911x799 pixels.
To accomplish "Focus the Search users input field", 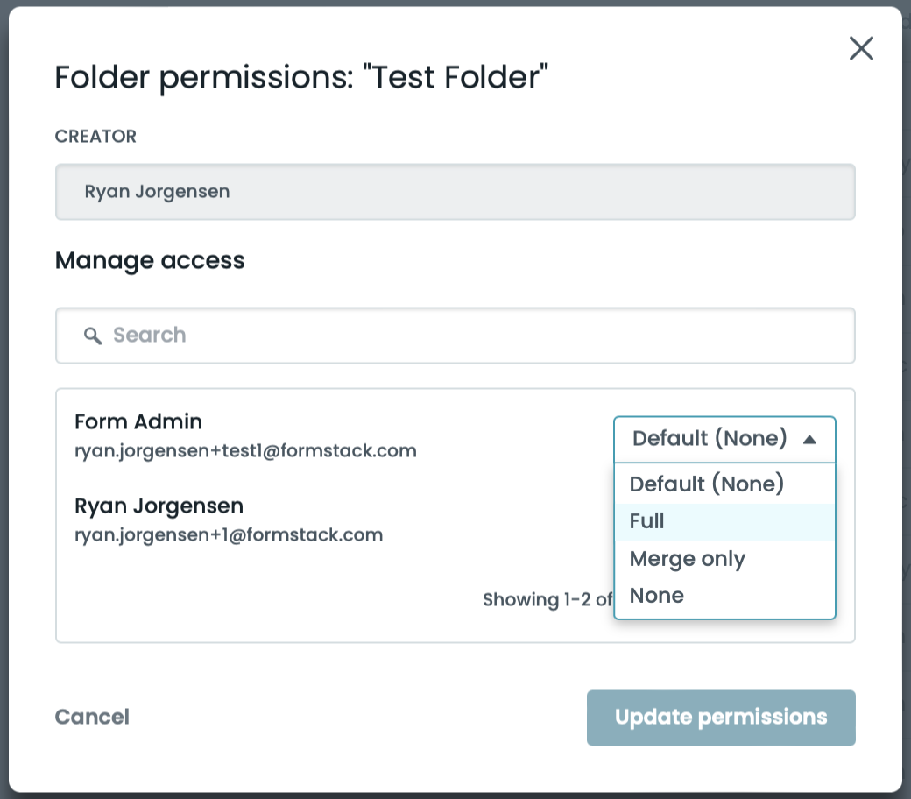I will coord(473,336).
